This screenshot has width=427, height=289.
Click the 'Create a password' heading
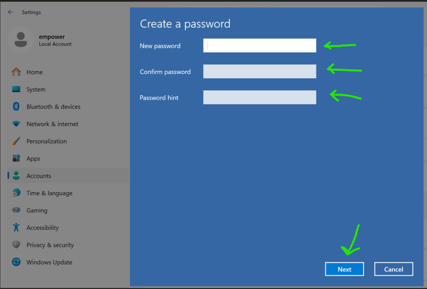click(x=185, y=24)
